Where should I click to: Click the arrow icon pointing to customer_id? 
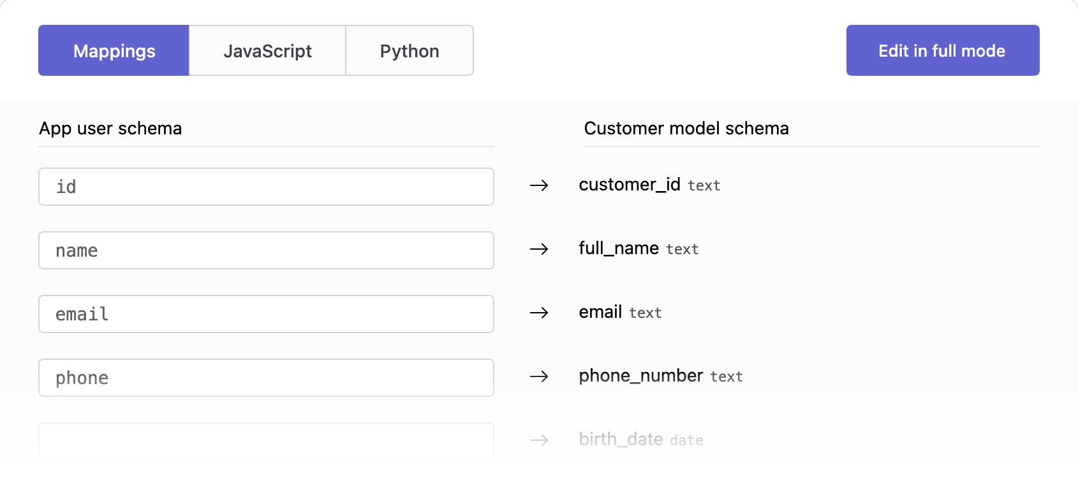tap(539, 185)
